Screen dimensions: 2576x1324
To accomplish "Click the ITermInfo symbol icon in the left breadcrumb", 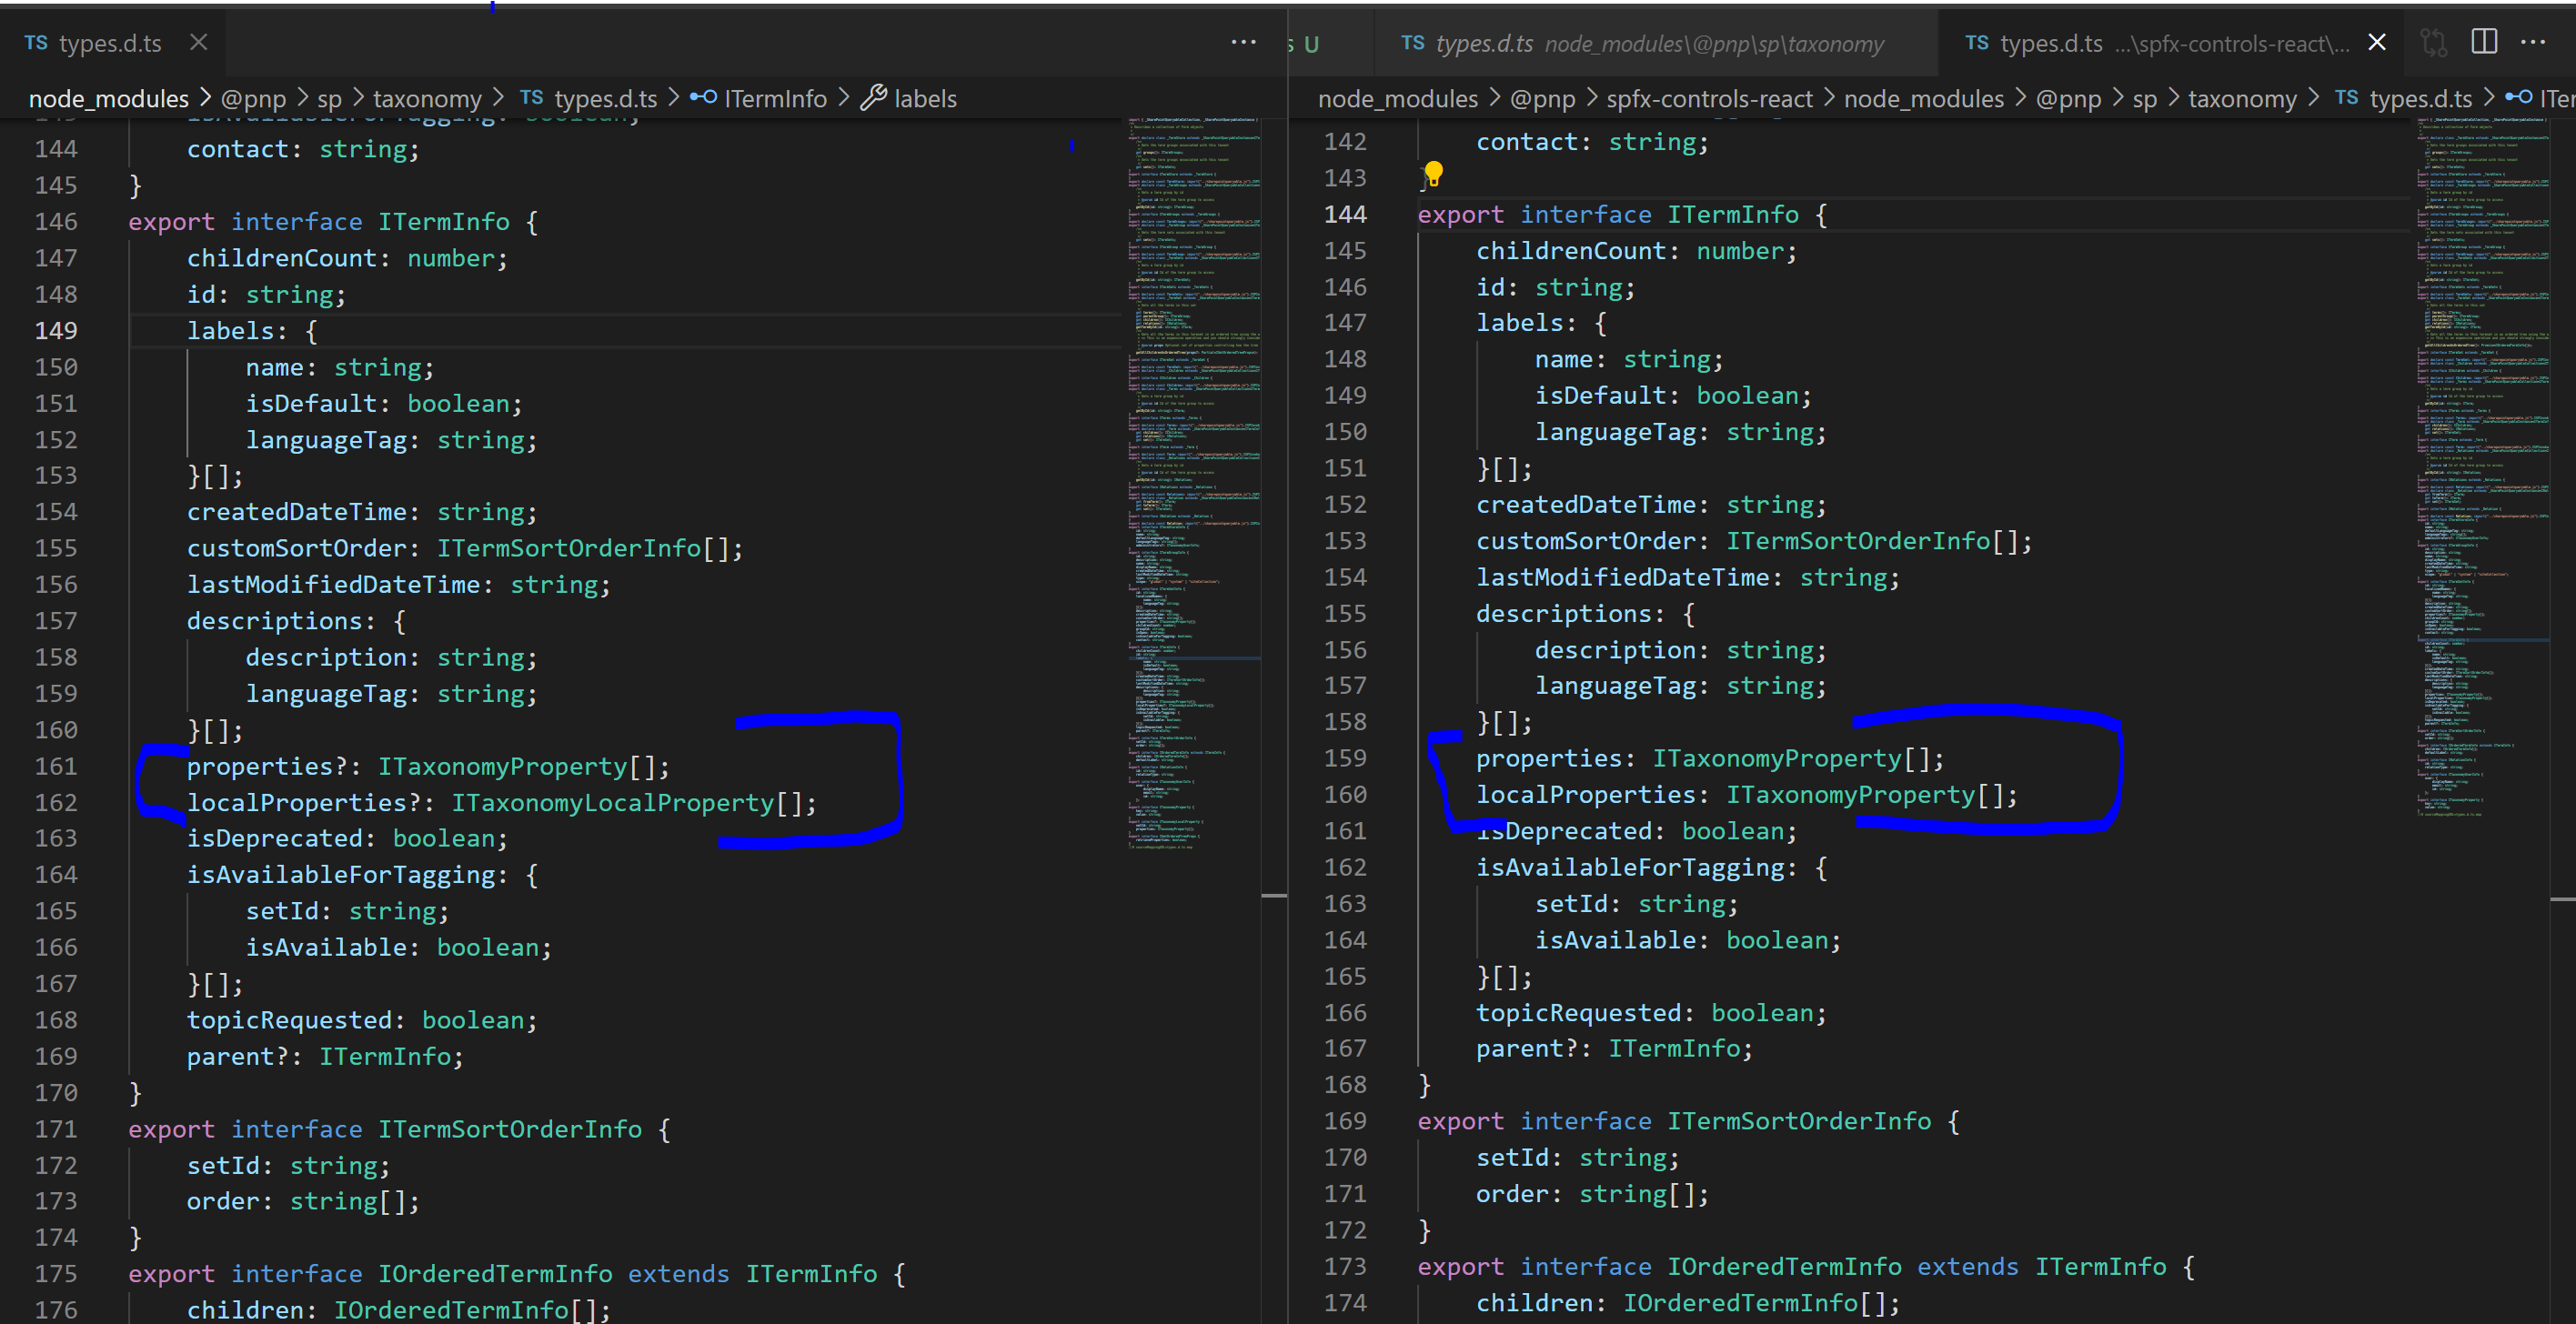I will coord(704,98).
